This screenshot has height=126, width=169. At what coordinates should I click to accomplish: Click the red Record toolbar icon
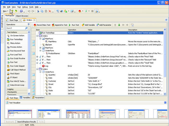click(80, 11)
